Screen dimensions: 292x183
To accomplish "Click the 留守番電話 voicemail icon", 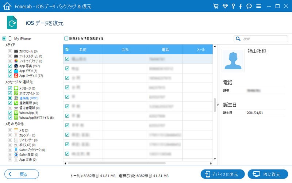I will pyautogui.click(x=16, y=108).
